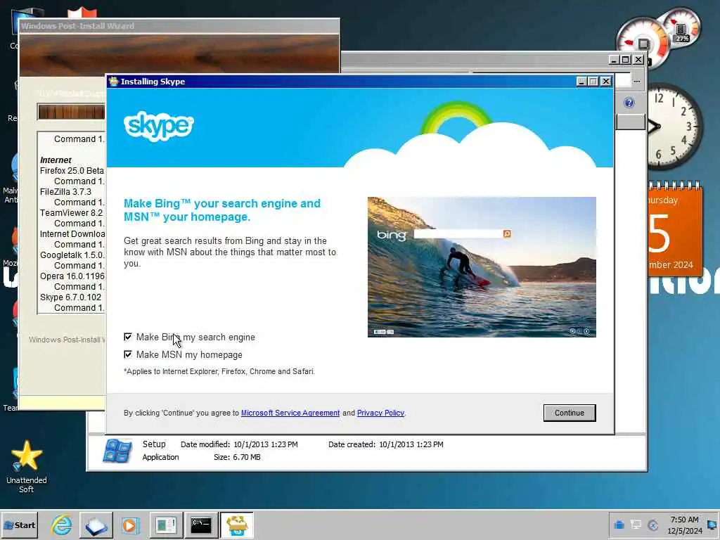Click Date created value in details pane
This screenshot has width=720, height=540.
[411, 444]
